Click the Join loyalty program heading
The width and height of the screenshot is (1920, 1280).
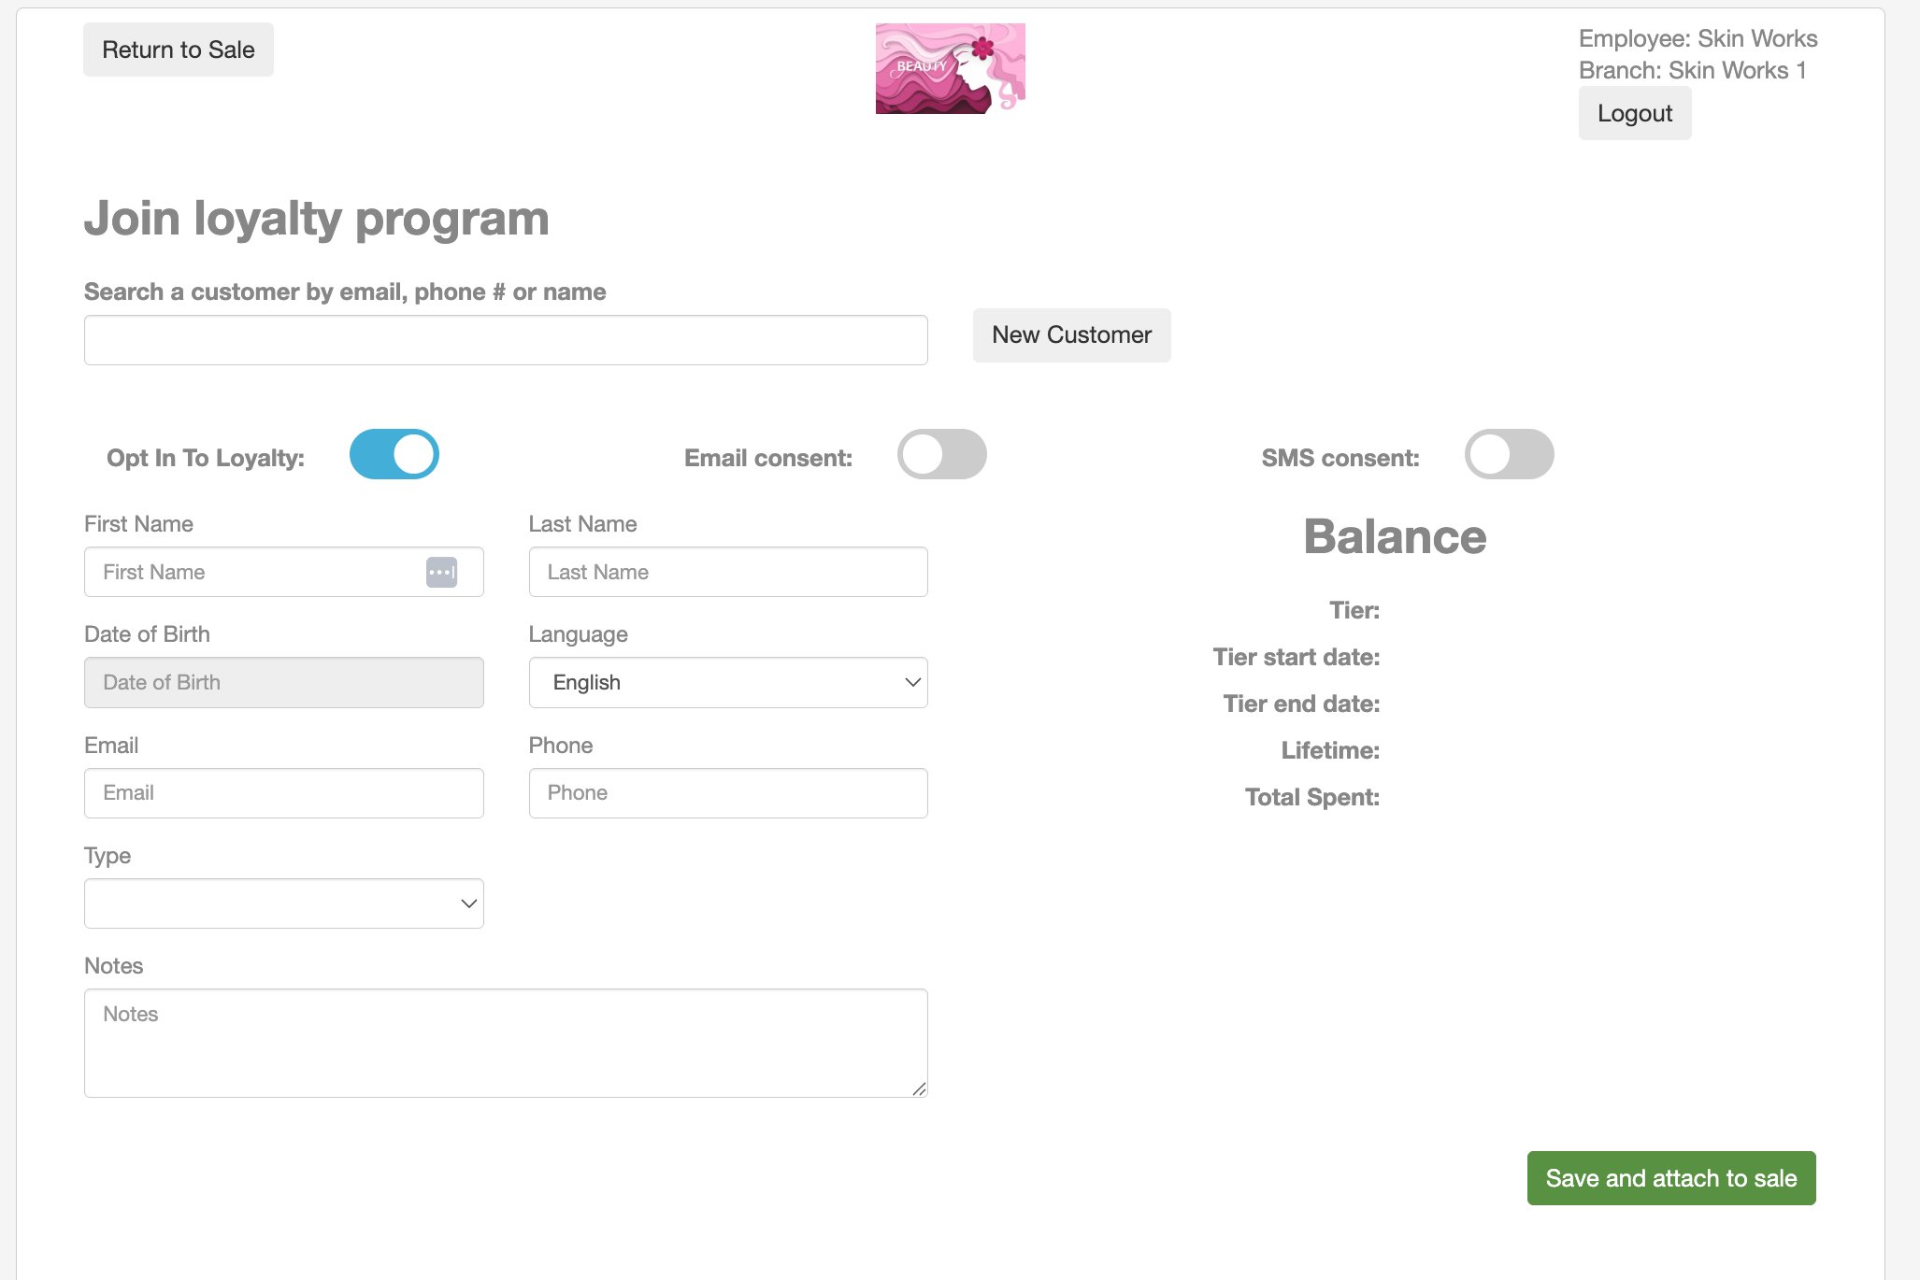tap(316, 219)
